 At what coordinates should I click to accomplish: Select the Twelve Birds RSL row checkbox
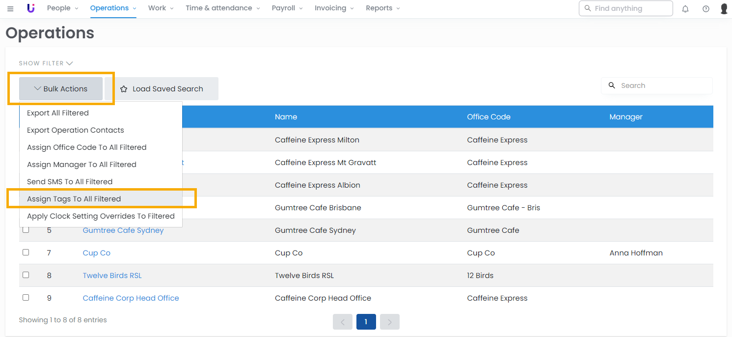click(26, 275)
